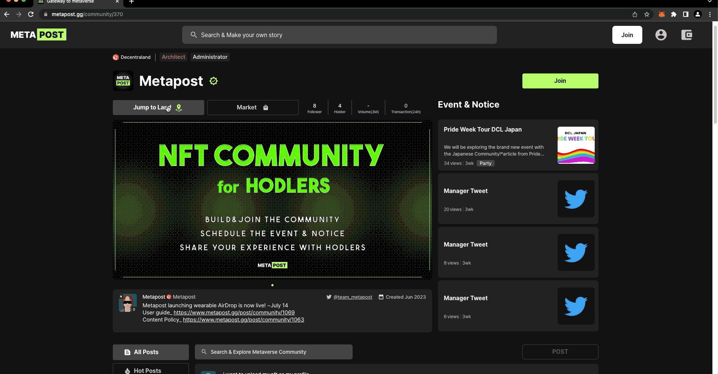Click the Twitter bird thumbnail for the 6 views tweet
The width and height of the screenshot is (718, 374).
tap(576, 306)
